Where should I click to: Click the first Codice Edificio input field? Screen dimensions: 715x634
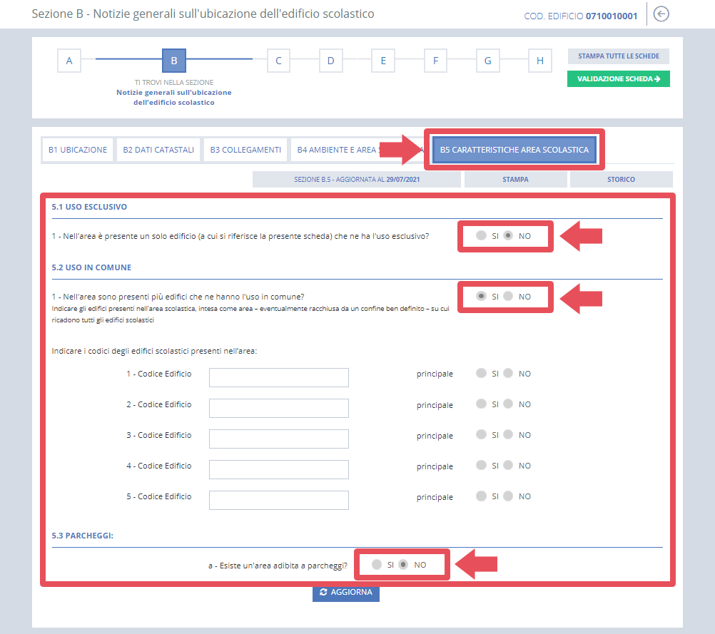click(278, 377)
